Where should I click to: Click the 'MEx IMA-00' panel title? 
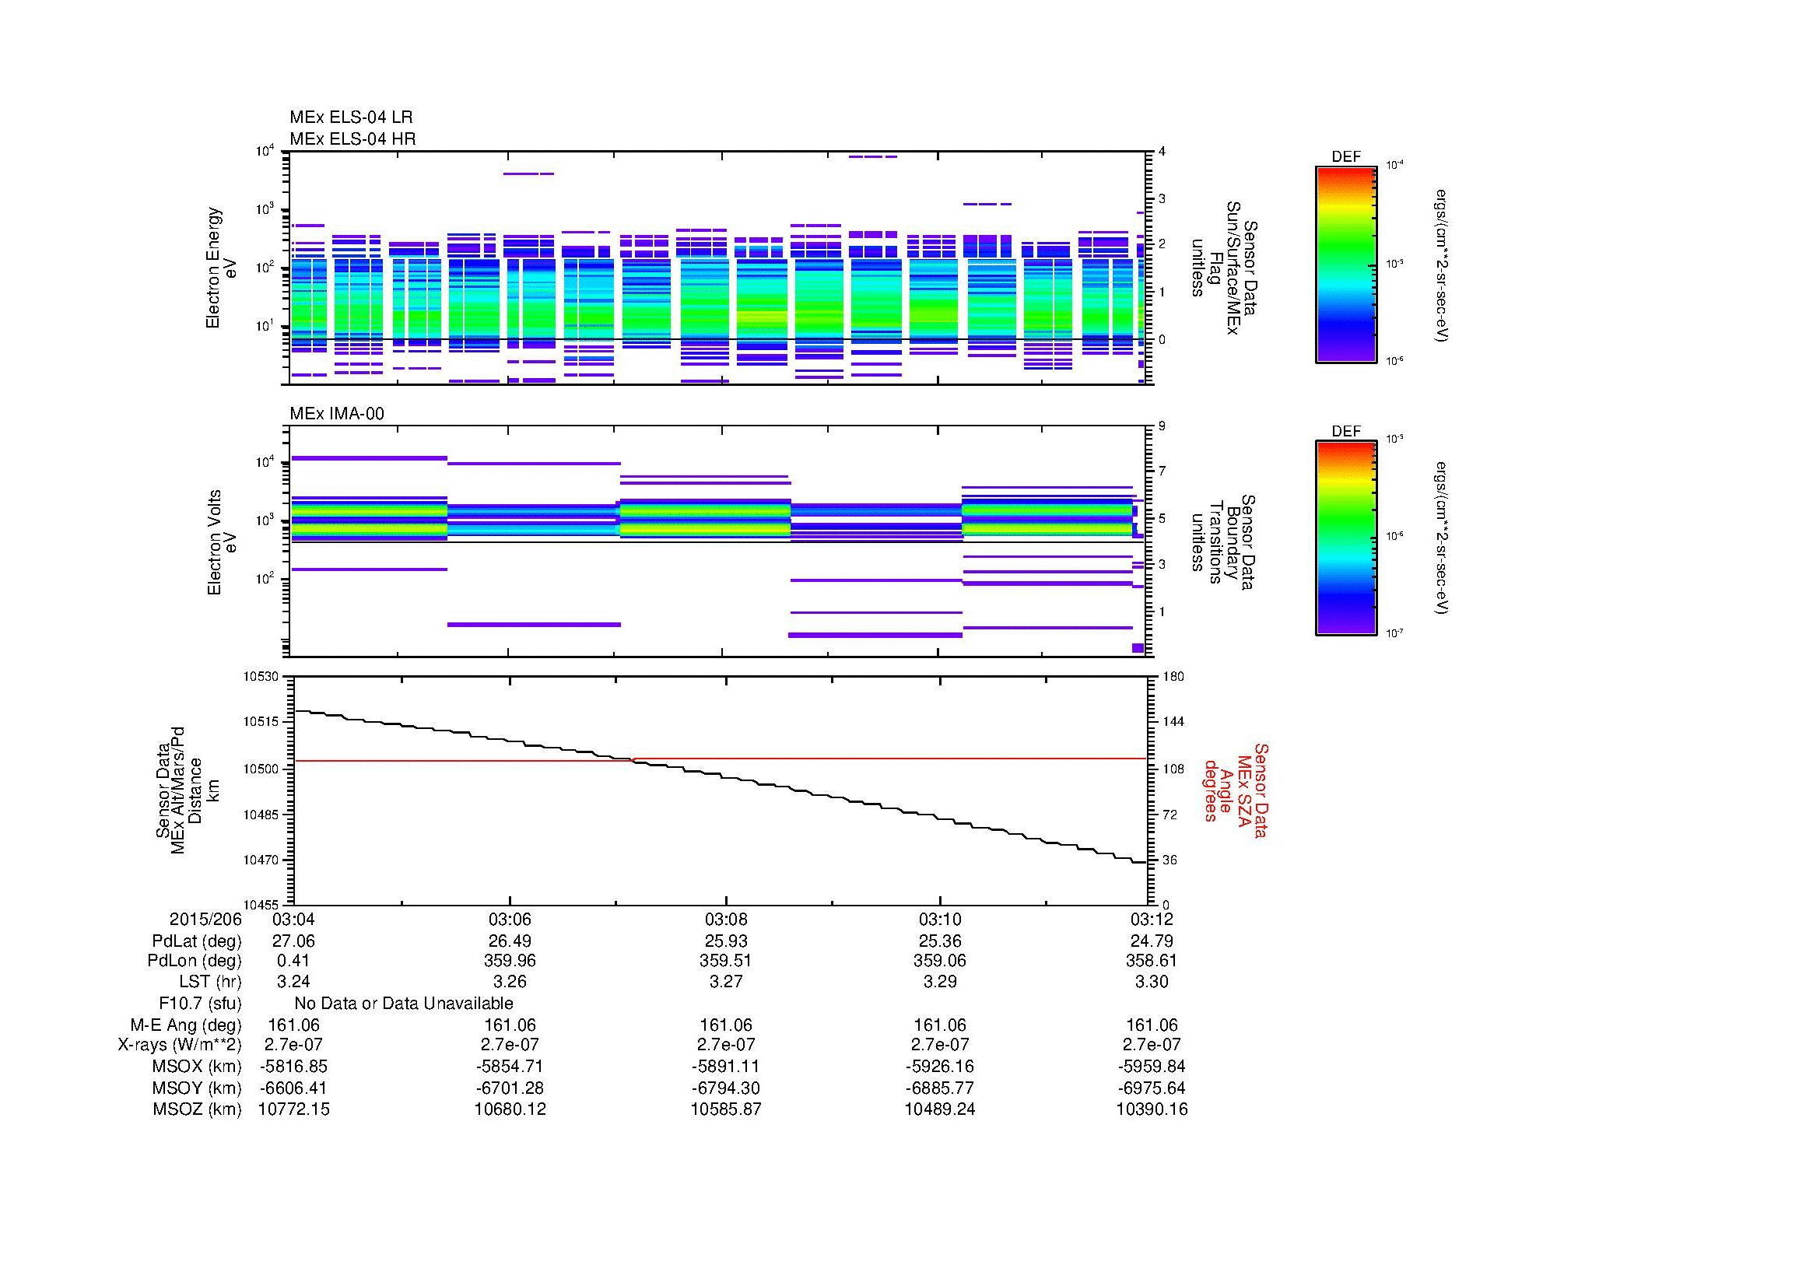pos(337,414)
